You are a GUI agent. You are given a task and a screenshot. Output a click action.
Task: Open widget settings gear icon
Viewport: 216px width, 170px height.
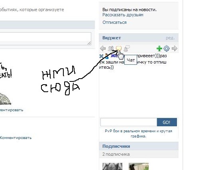tap(167, 48)
